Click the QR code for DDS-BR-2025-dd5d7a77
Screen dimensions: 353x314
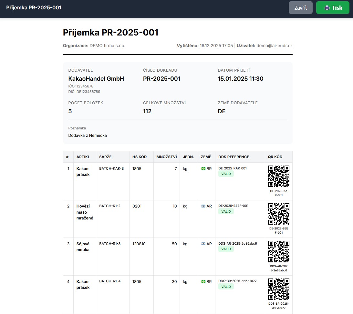pos(278,289)
